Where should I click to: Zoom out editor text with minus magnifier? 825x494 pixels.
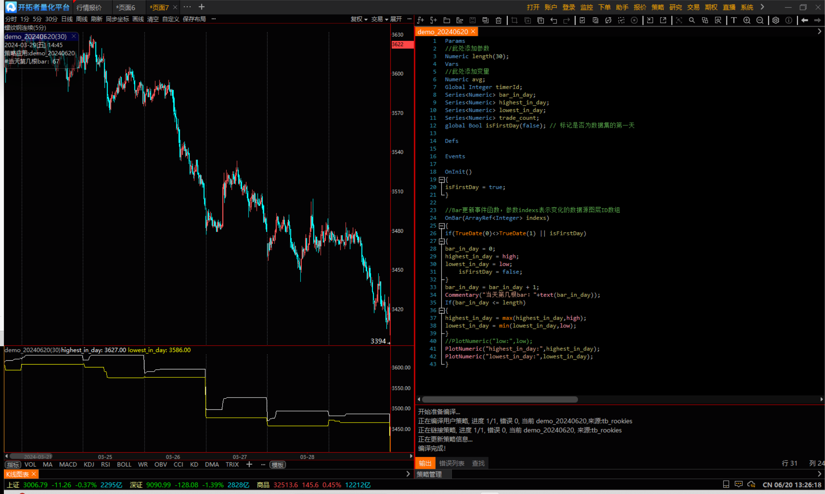(760, 20)
